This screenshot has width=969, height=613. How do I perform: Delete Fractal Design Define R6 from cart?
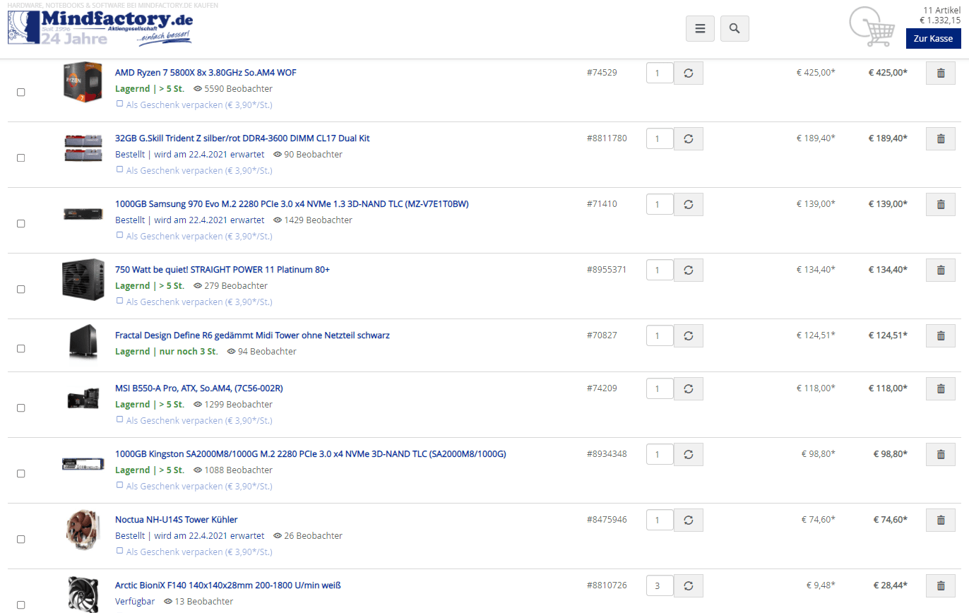pyautogui.click(x=940, y=335)
